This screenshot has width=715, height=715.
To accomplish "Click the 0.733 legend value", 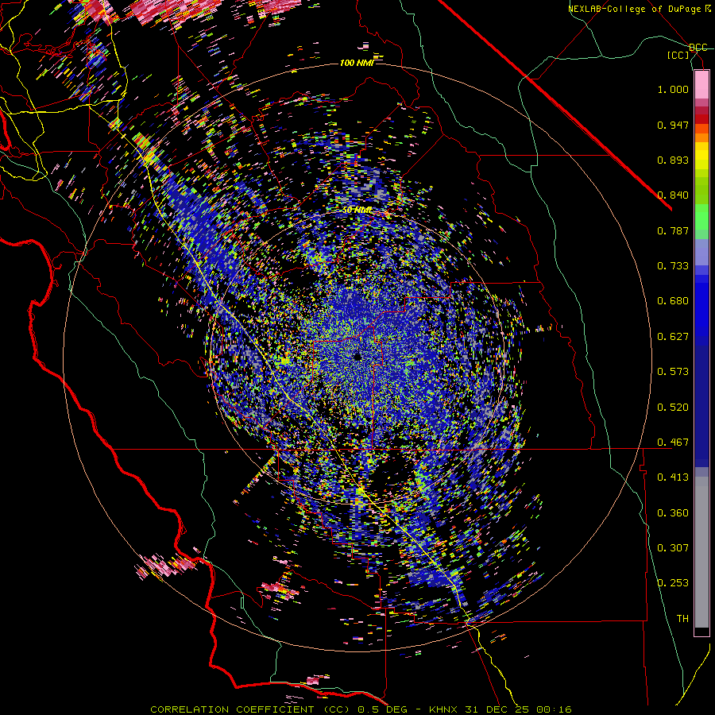I will click(673, 266).
